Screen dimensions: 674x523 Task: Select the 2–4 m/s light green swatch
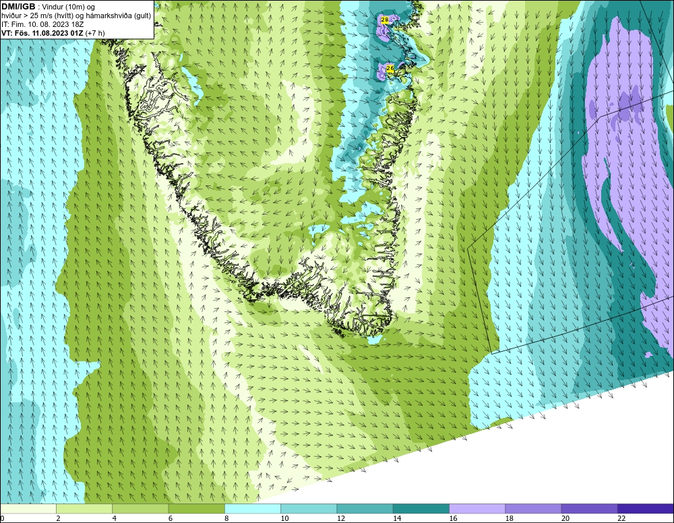coord(84,509)
